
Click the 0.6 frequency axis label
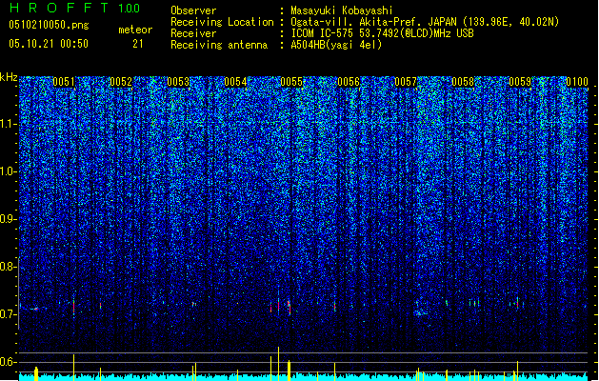pyautogui.click(x=9, y=362)
